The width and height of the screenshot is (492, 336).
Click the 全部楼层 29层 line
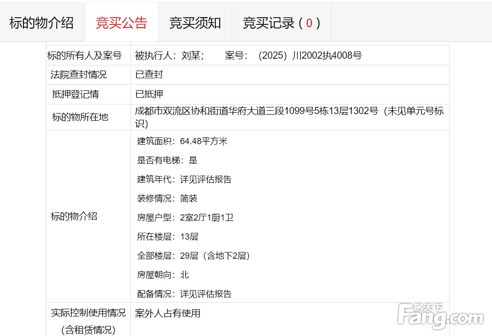(x=193, y=256)
